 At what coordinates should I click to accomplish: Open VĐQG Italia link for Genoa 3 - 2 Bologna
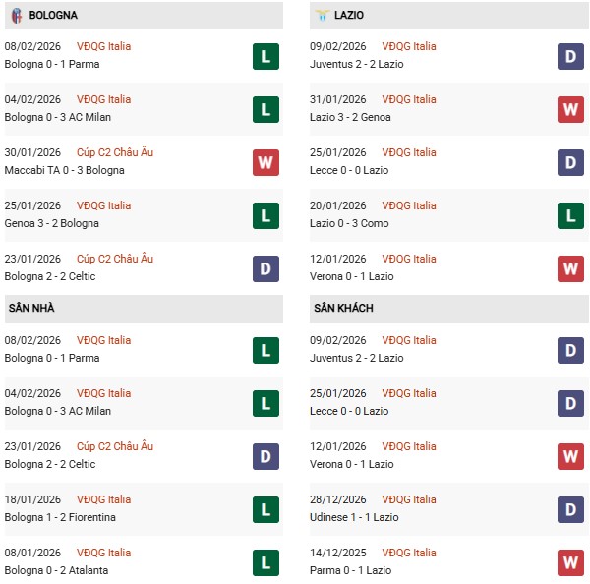(102, 205)
